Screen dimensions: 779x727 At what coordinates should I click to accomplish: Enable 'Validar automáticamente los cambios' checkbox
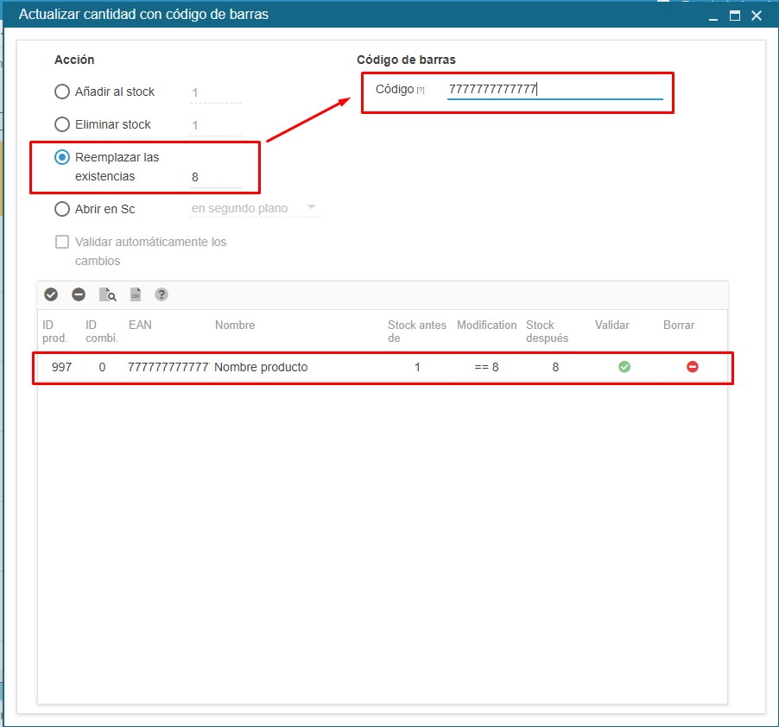(62, 242)
